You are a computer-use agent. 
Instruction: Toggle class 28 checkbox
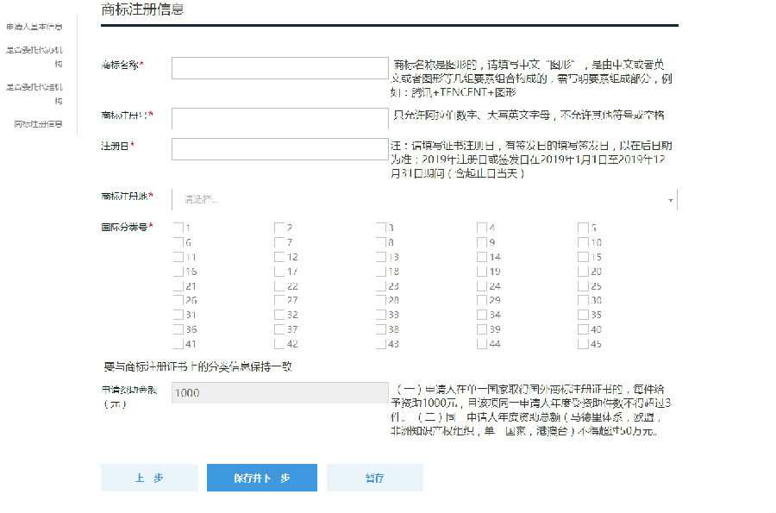(x=380, y=301)
